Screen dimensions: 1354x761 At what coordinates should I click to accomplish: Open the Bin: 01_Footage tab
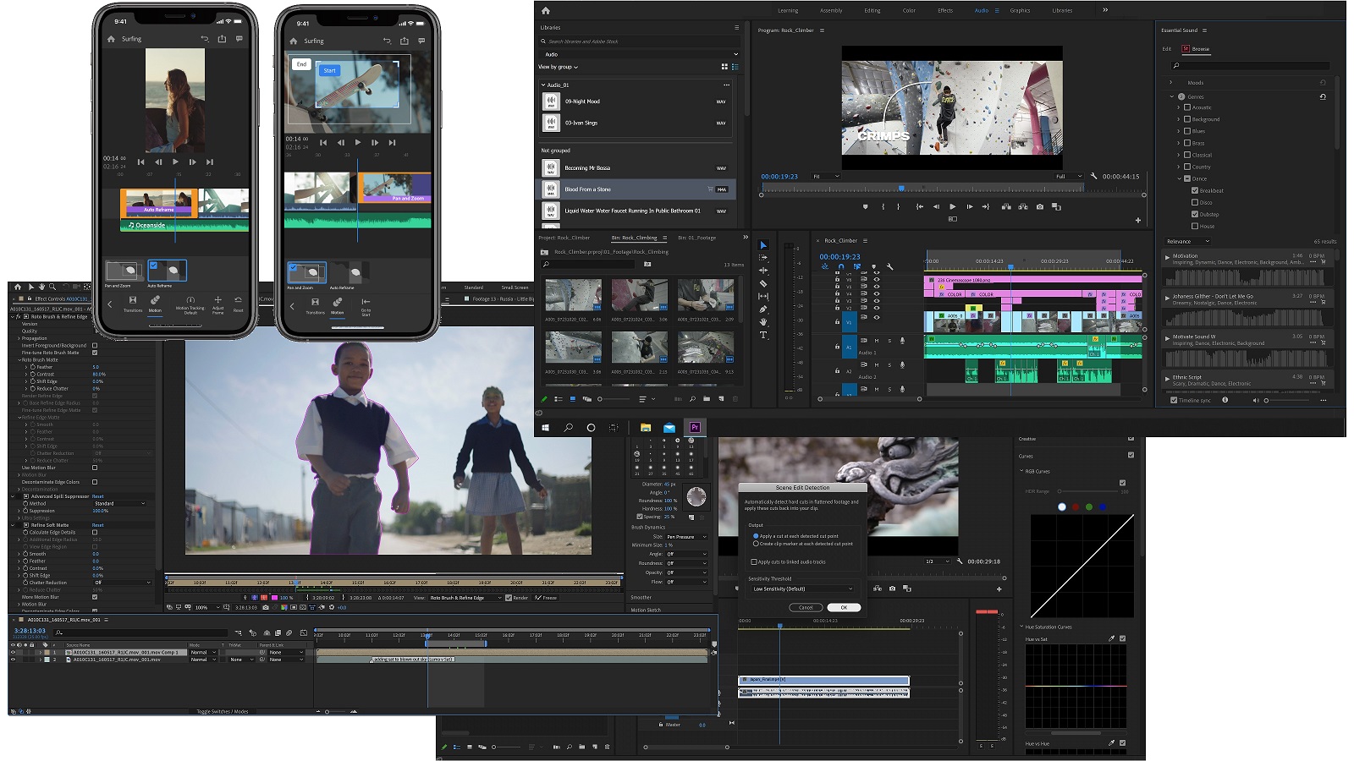[696, 238]
